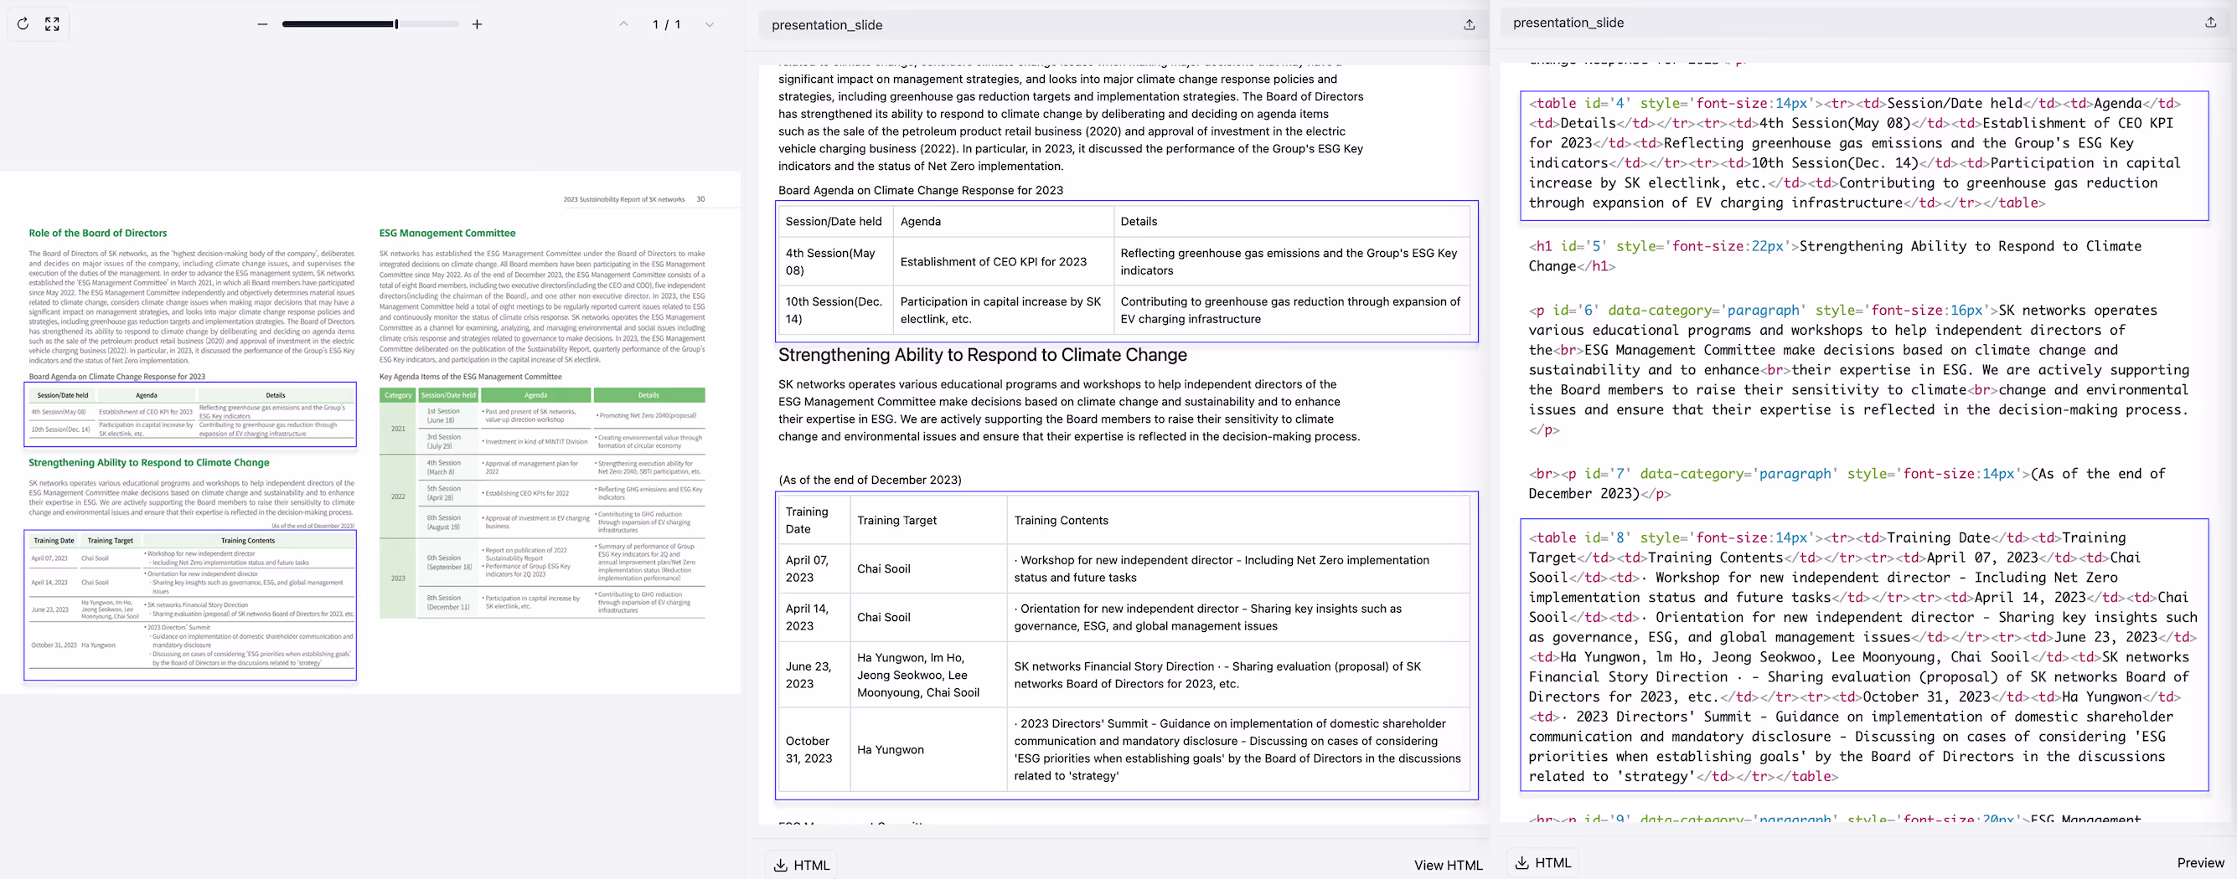The image size is (2237, 879).
Task: Click the refresh icon in the document viewer
Action: click(23, 24)
